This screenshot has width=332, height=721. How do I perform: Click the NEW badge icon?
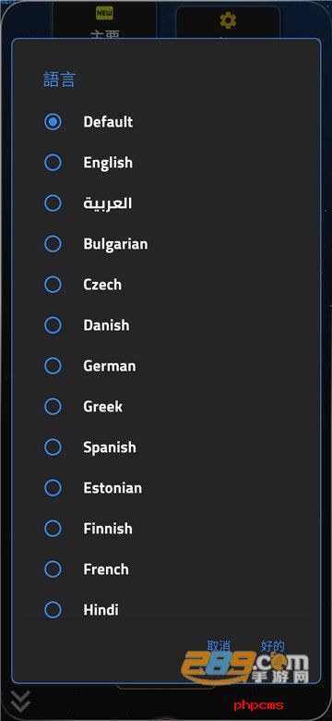(104, 13)
